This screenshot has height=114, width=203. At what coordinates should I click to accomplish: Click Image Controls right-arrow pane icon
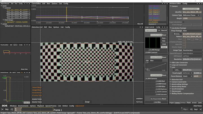[165, 27]
